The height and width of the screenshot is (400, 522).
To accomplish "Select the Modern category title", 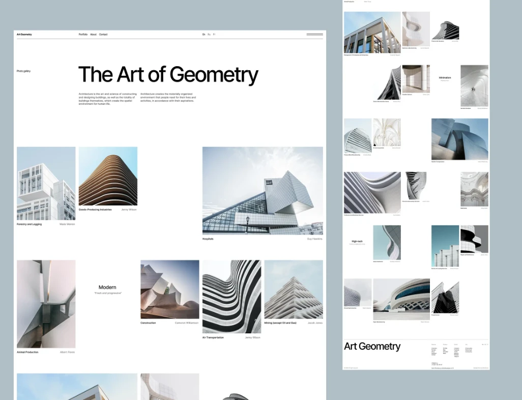I will (x=107, y=287).
